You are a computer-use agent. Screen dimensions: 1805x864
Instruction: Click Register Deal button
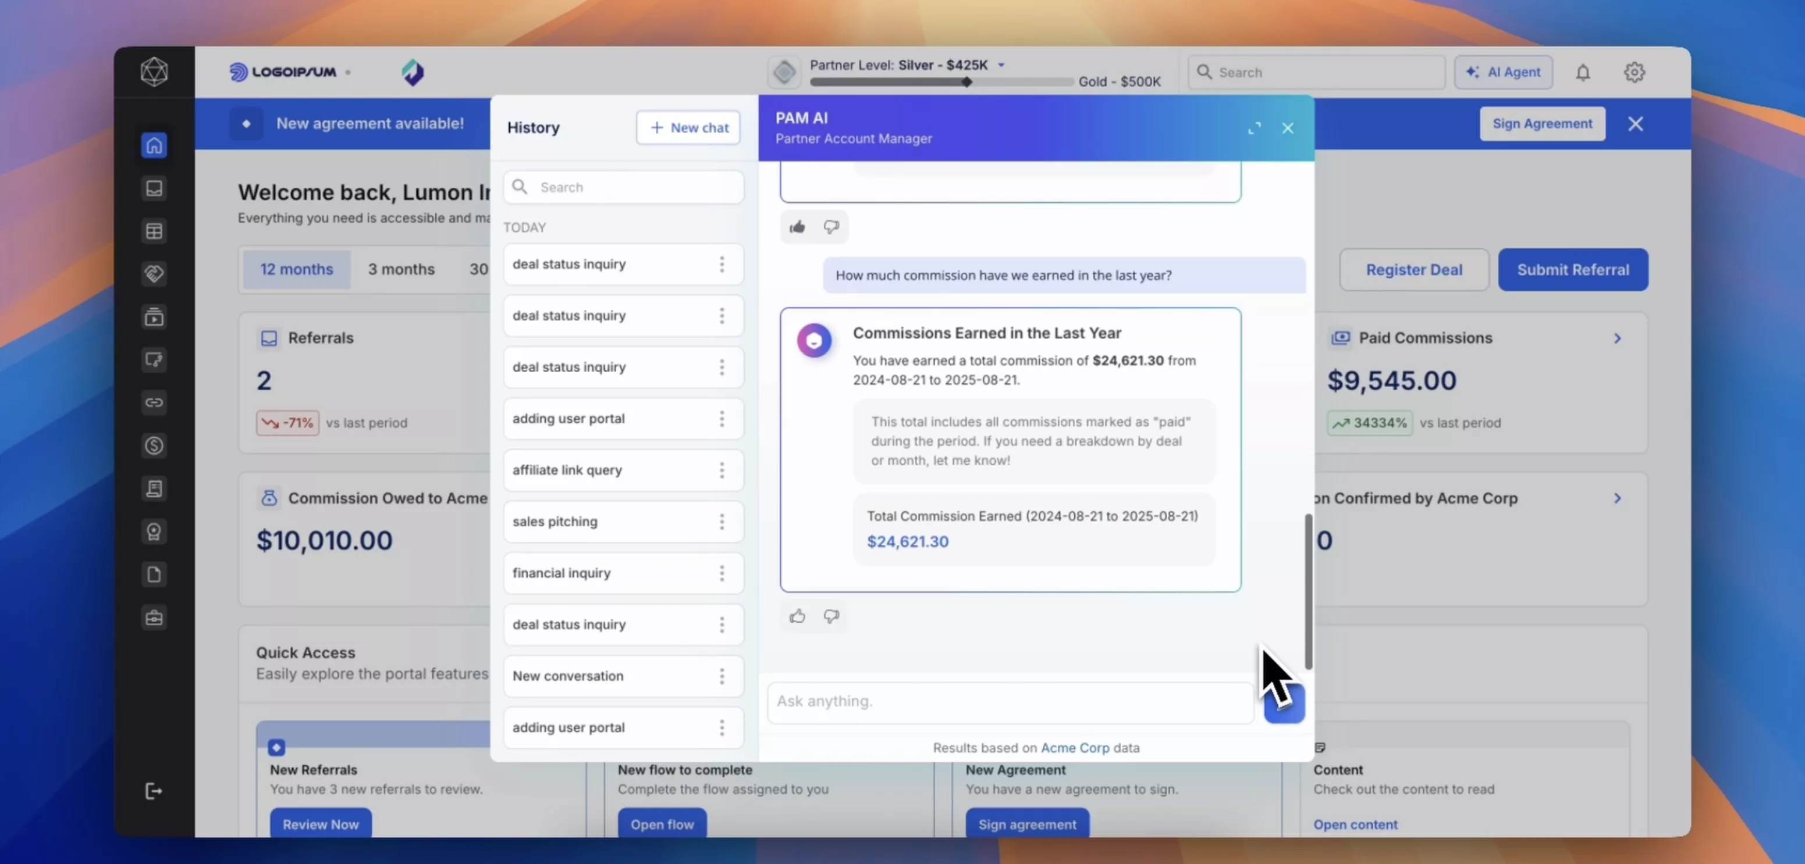[x=1414, y=270]
